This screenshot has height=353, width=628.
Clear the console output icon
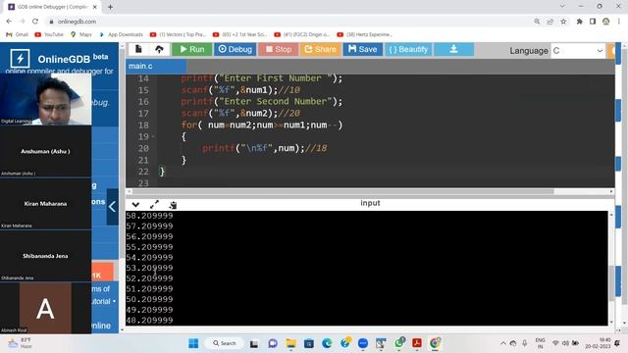(173, 205)
